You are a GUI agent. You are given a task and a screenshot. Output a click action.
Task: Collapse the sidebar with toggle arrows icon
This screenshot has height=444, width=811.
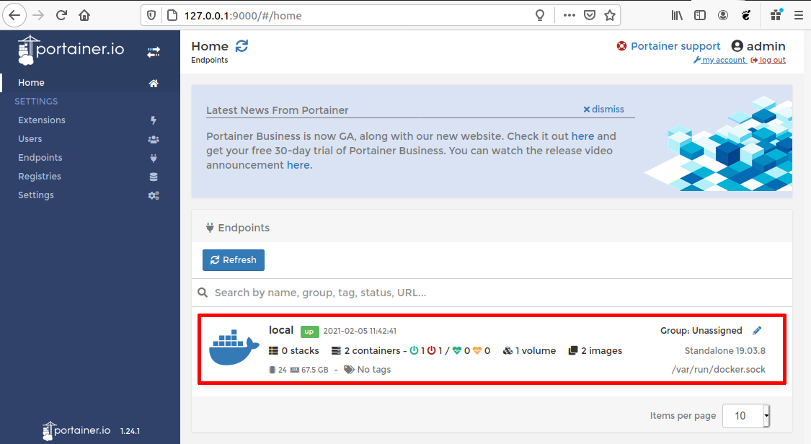tap(154, 52)
